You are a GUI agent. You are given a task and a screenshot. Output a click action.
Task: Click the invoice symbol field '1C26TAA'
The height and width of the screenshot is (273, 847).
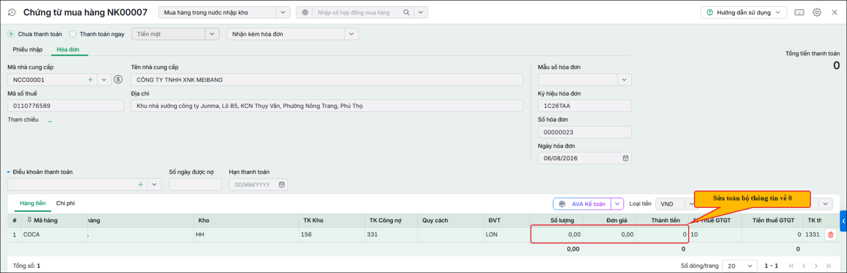pyautogui.click(x=584, y=106)
